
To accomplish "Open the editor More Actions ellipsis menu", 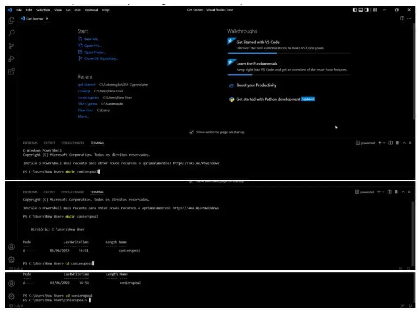I will tap(409, 19).
